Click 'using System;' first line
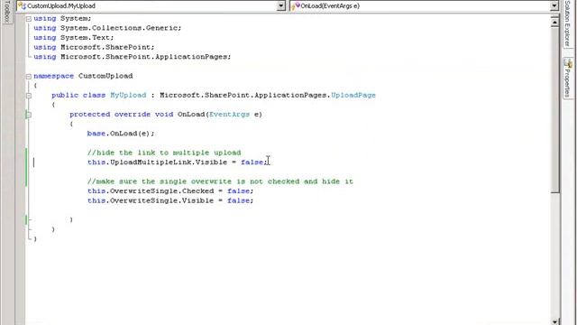Screen dimensions: 577x325 point(62,18)
